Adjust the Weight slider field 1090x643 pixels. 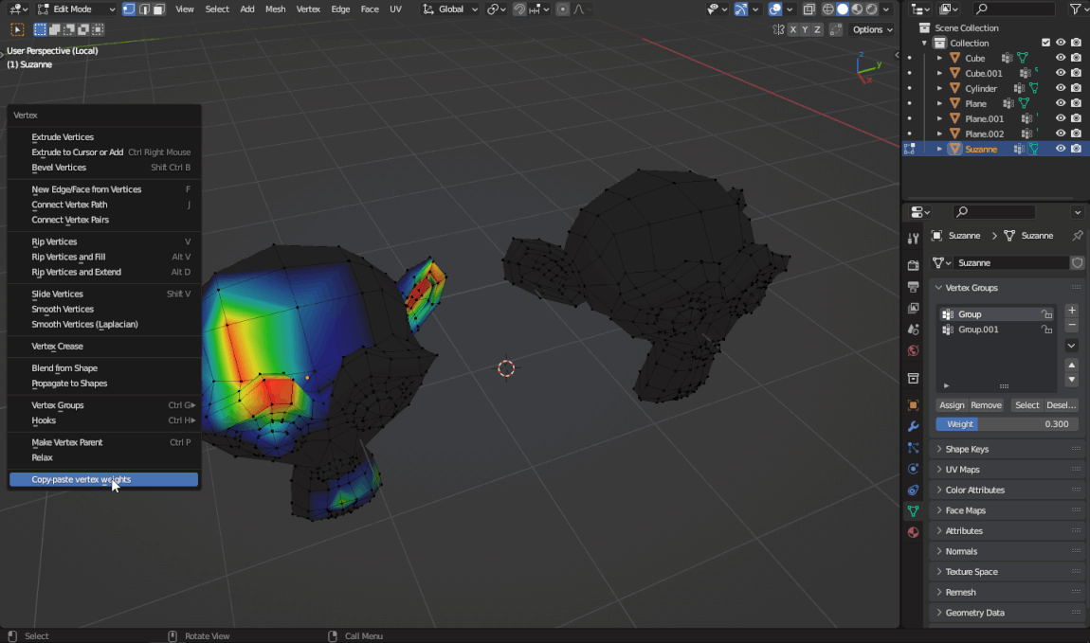coord(1007,424)
